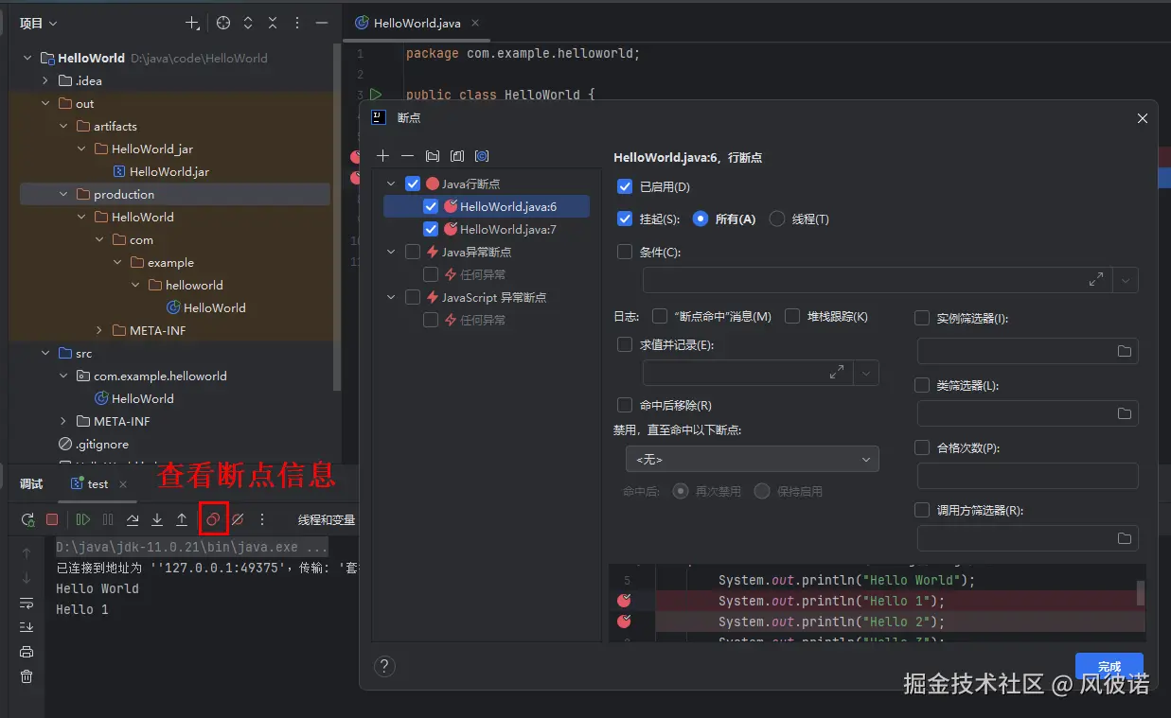The image size is (1171, 718).
Task: Open the 线程和变量 tab
Action: point(327,519)
